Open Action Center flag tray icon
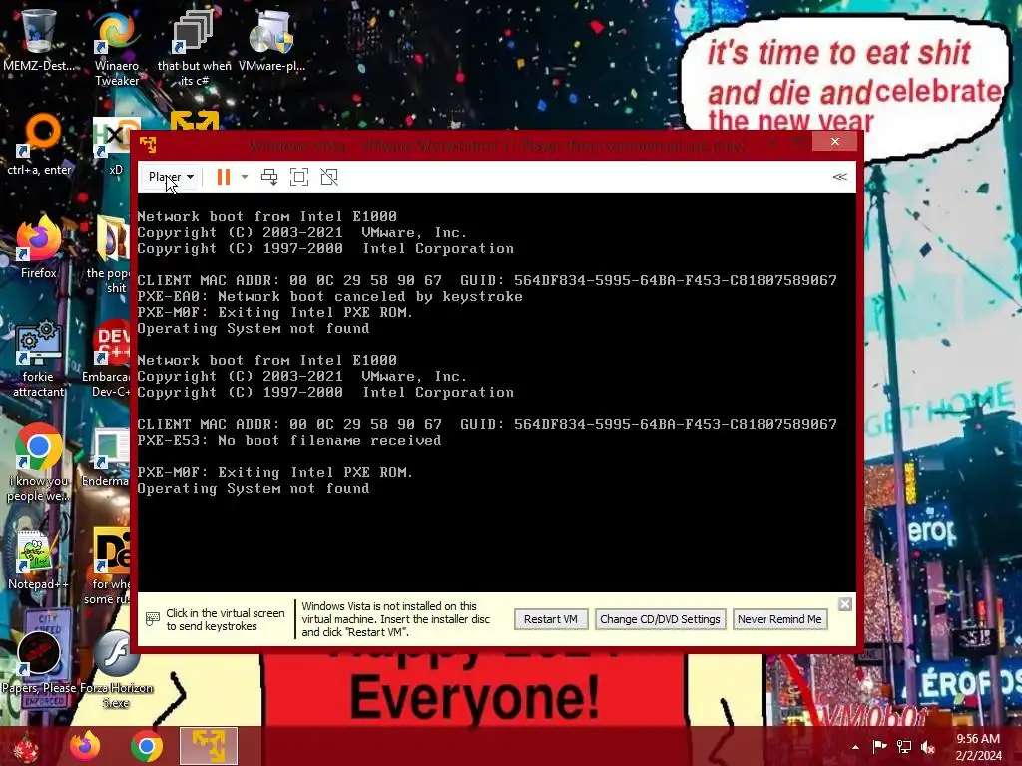 point(879,747)
